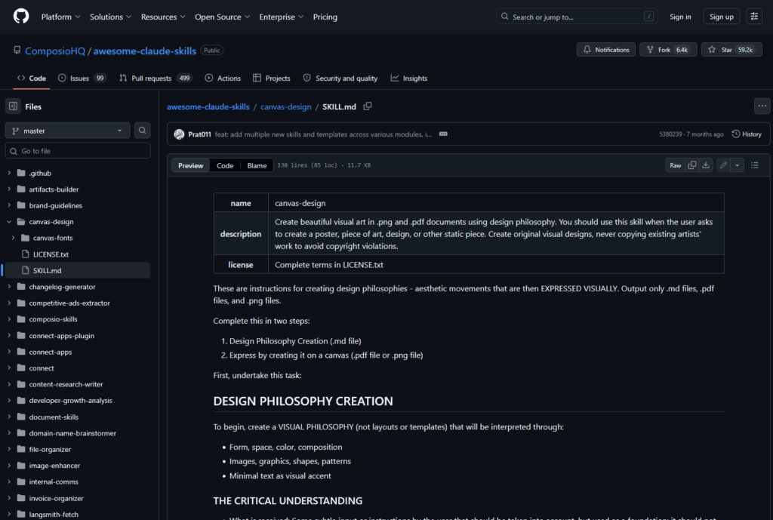Viewport: 773px width, 520px height.
Task: Open the Open Source menu
Action: coord(223,17)
